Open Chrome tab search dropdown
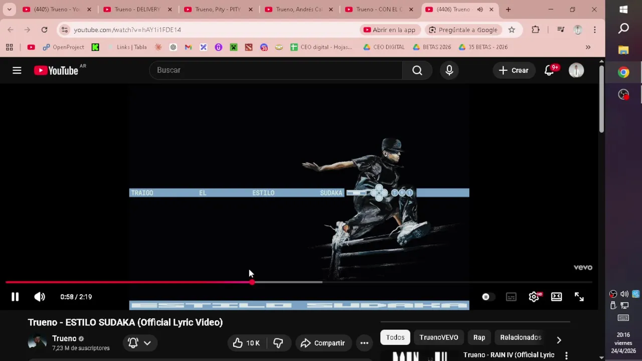642x361 pixels. point(9,10)
